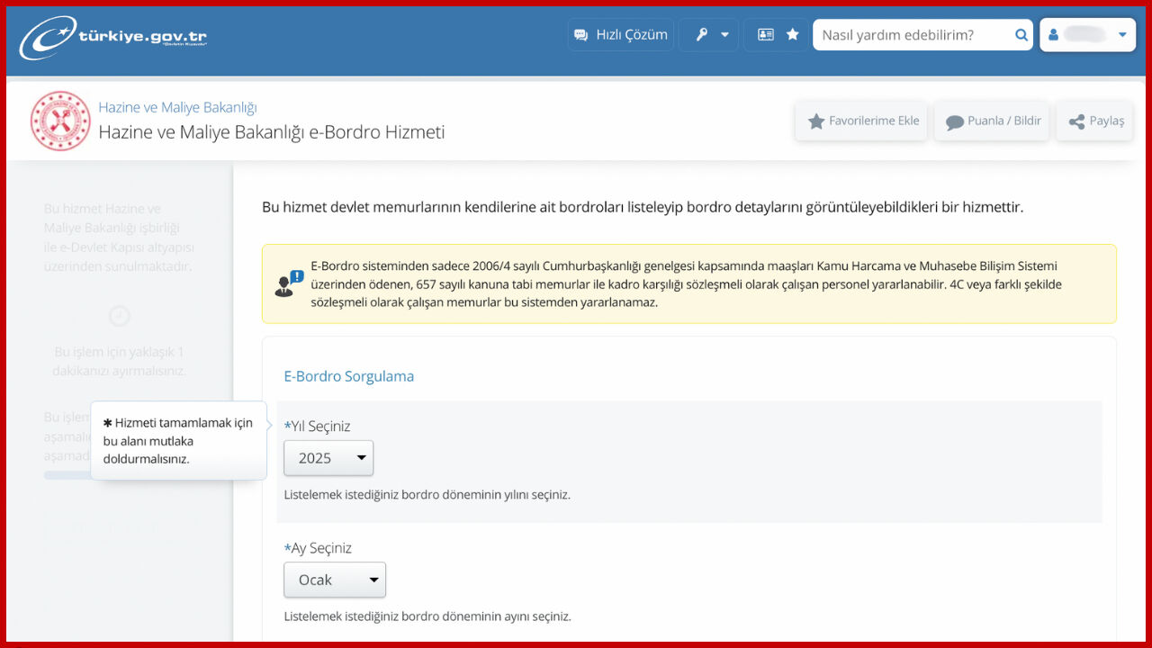1152x648 pixels.
Task: Click the Favorilerime Ekle button
Action: (x=860, y=121)
